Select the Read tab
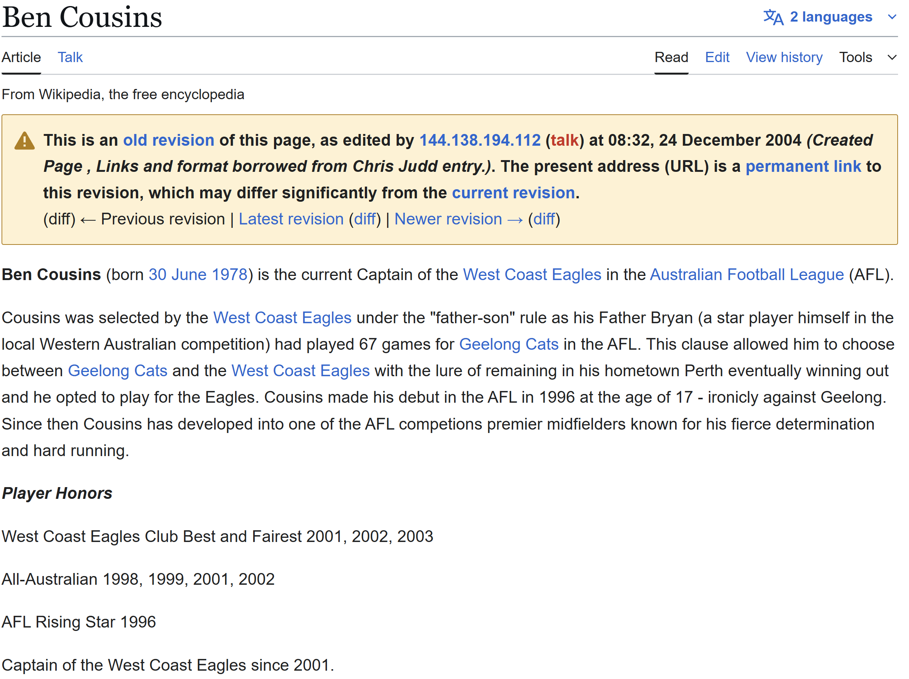Screen dimensions: 909x679 [671, 57]
